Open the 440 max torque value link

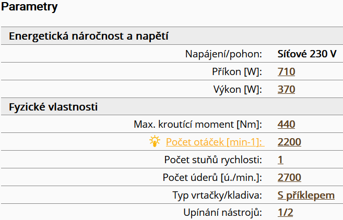coord(286,124)
